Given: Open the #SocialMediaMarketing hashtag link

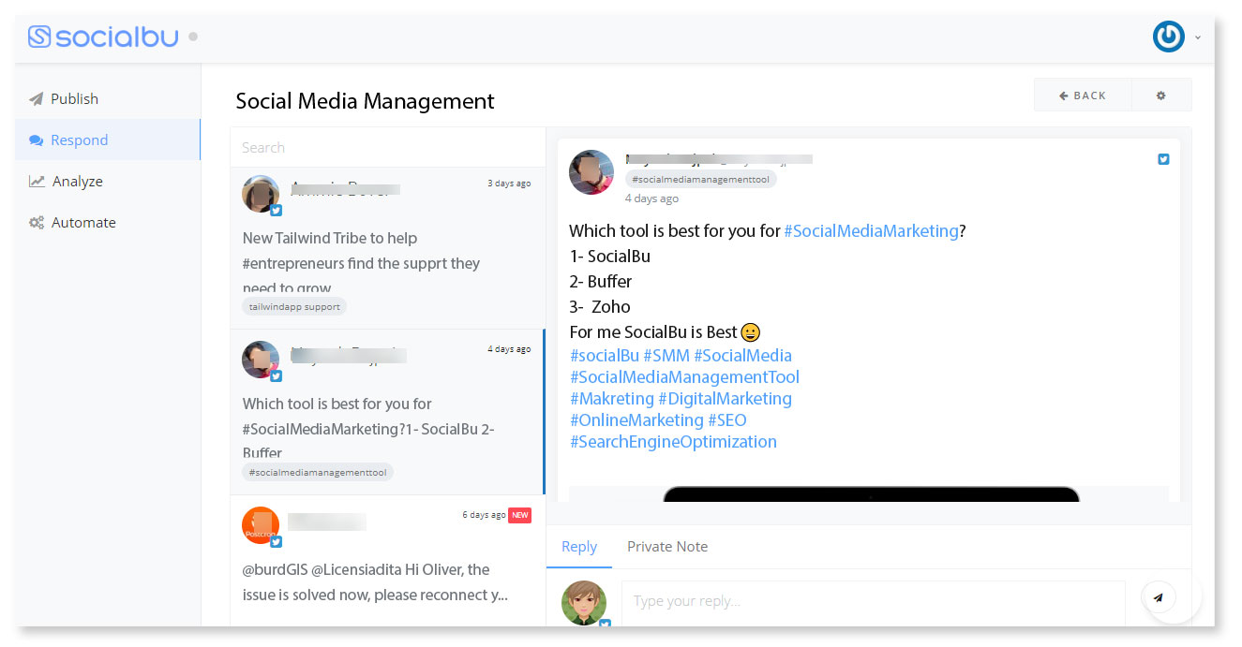Looking at the screenshot, I should [870, 230].
